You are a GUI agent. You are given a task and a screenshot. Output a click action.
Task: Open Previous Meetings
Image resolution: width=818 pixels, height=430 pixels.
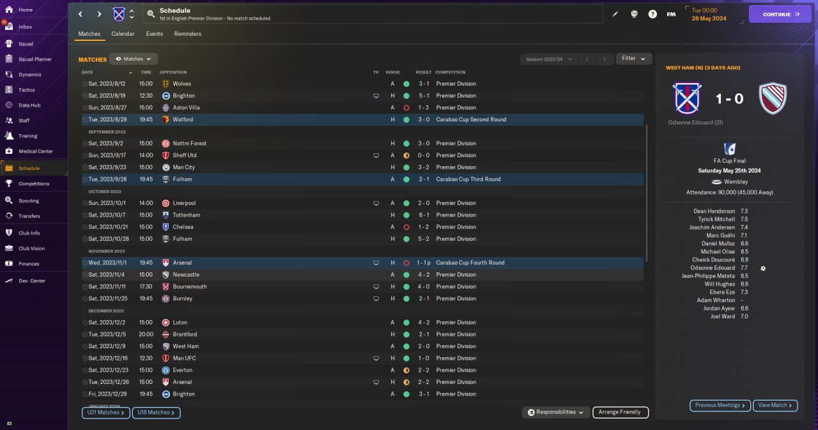tap(720, 405)
